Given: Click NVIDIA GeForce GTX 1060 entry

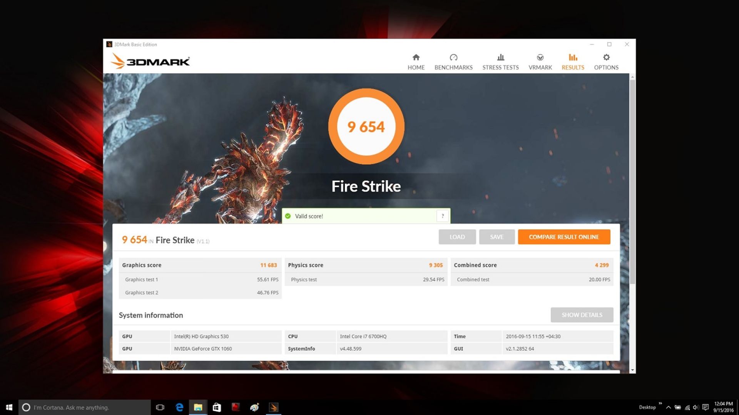Looking at the screenshot, I should (203, 348).
